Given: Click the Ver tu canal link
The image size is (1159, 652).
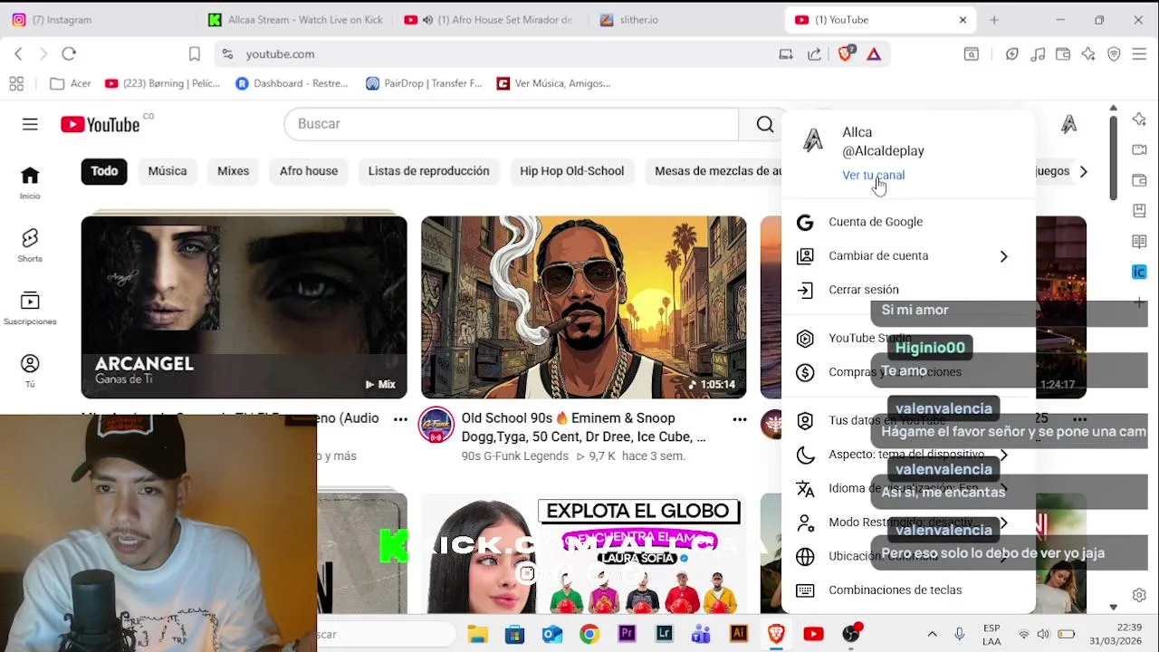Looking at the screenshot, I should [x=873, y=175].
